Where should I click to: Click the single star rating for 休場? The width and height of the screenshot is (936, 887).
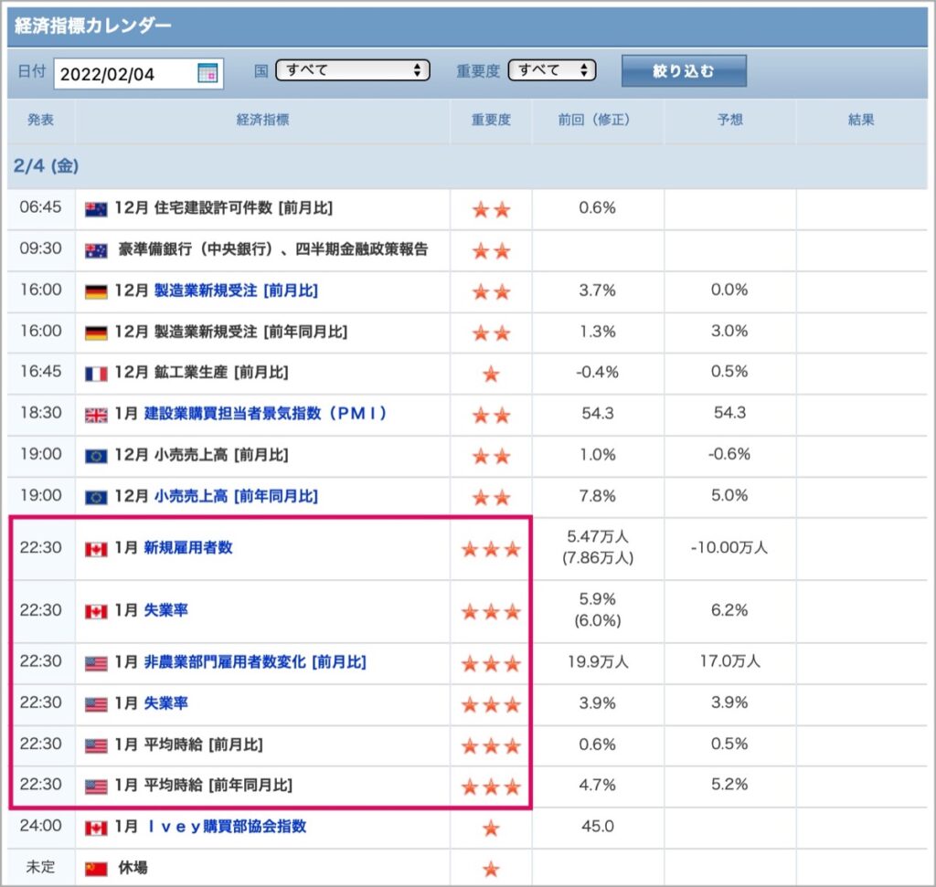[x=491, y=869]
